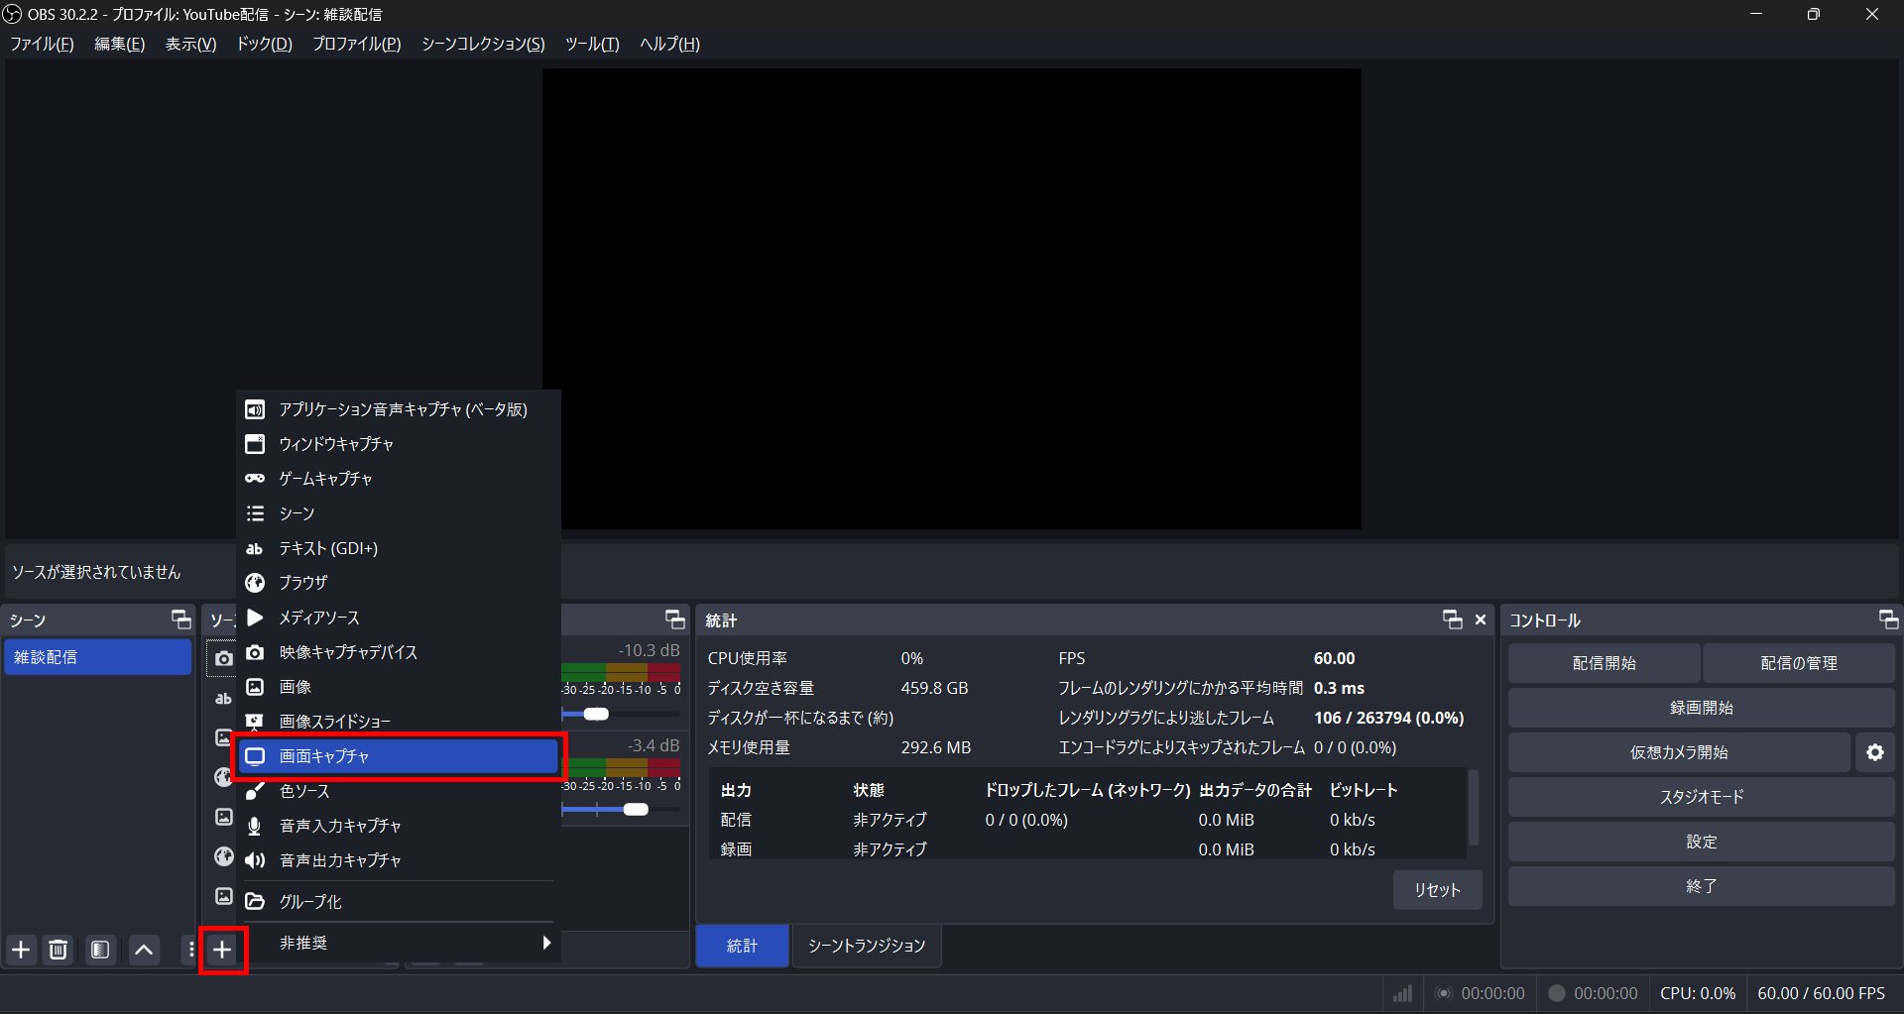Remove selected scene with trash icon

(59, 950)
